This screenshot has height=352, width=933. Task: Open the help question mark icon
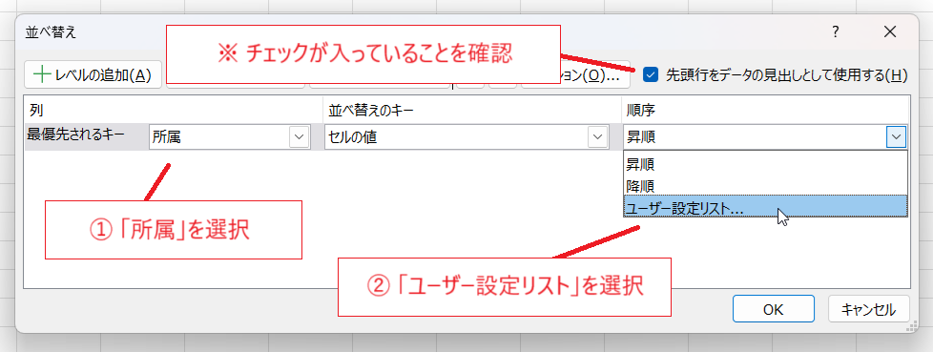pyautogui.click(x=836, y=32)
